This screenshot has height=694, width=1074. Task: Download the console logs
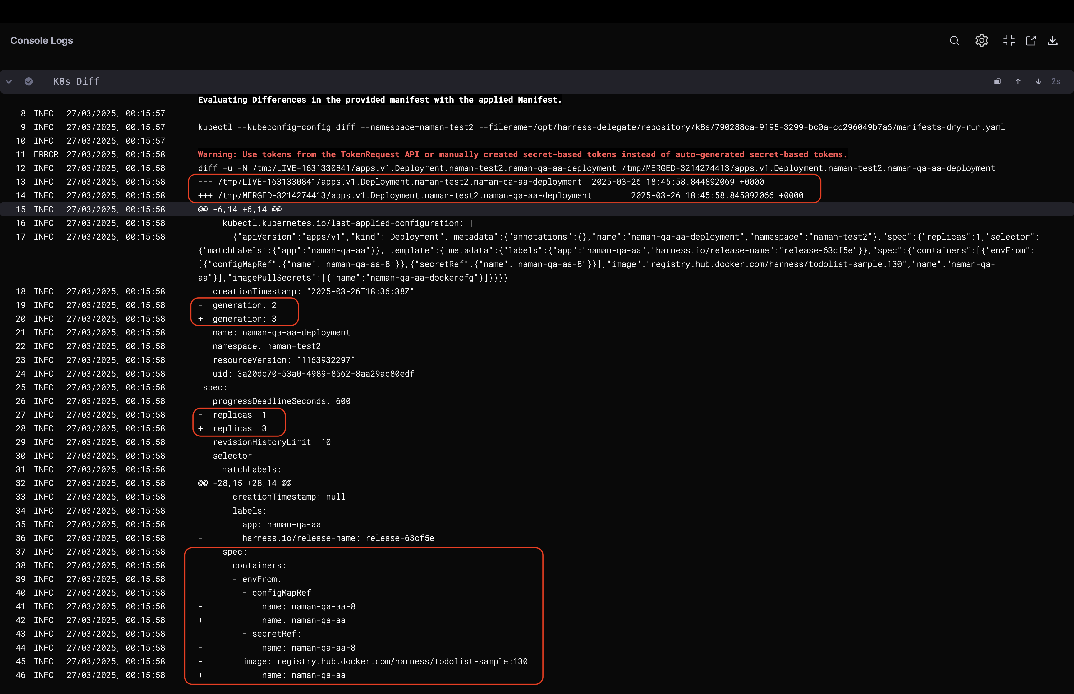(1053, 41)
